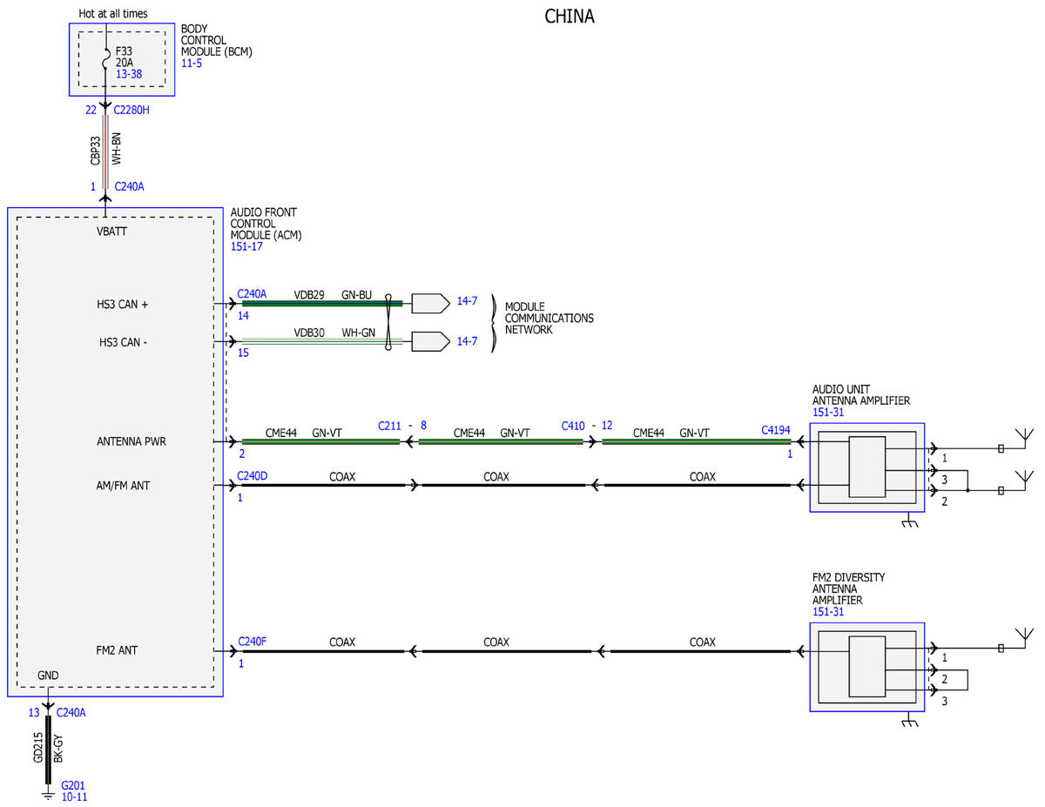Follow the 14-7 reference on the VDB29 line
This screenshot has width=1045, height=807.
click(x=467, y=302)
